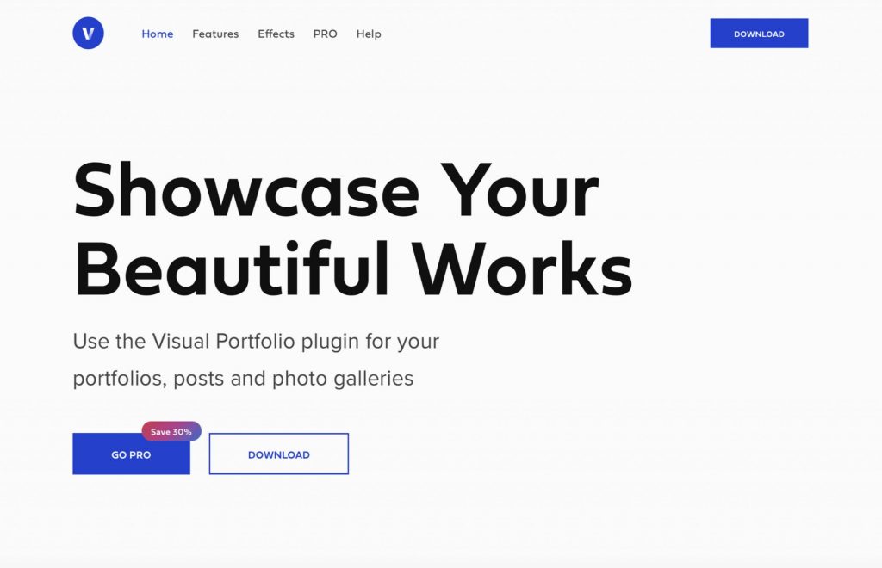Click the Save 30% discount badge
This screenshot has width=882, height=568.
tap(170, 431)
